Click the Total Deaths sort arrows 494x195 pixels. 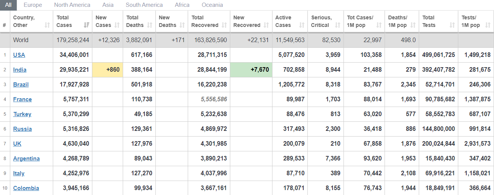[150, 25]
